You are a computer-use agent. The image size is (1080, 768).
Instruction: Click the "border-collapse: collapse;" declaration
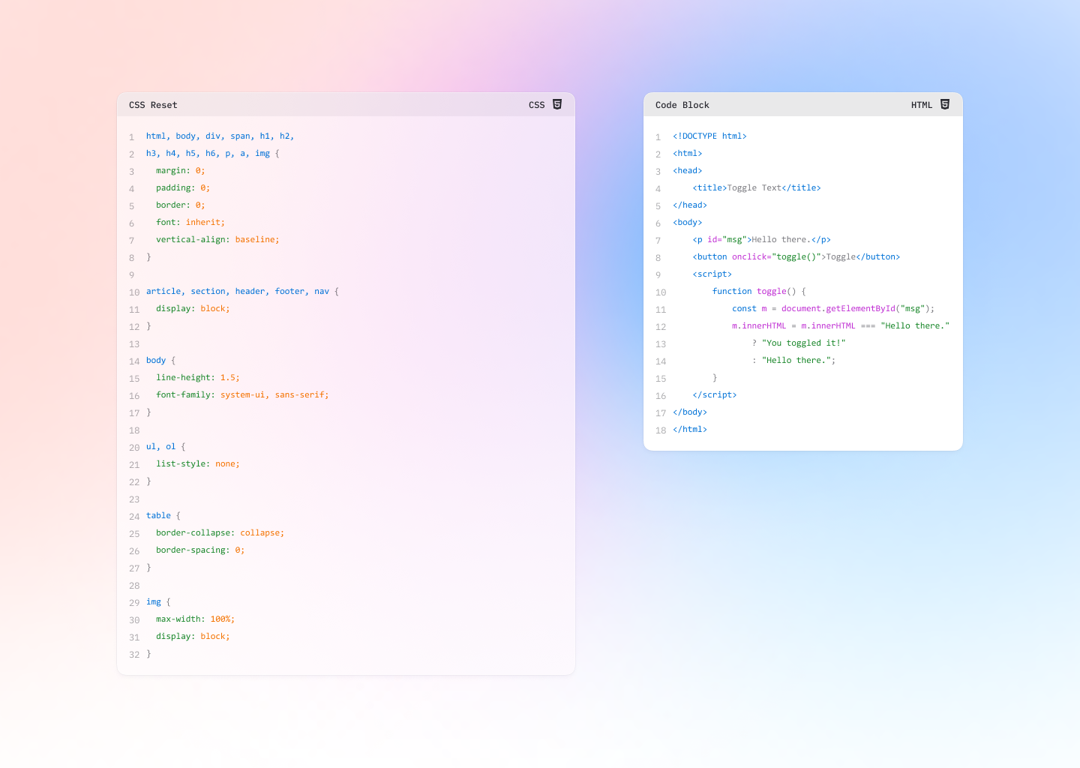[x=220, y=533]
